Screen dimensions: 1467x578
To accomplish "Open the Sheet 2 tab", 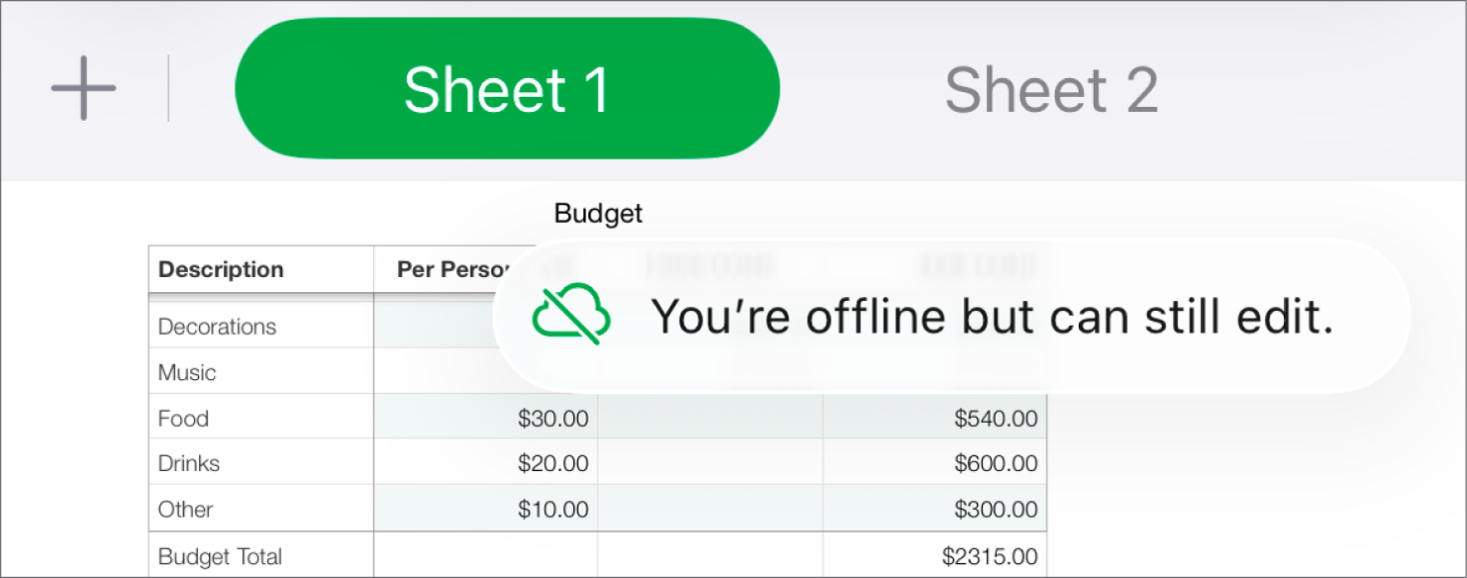I will [1051, 89].
